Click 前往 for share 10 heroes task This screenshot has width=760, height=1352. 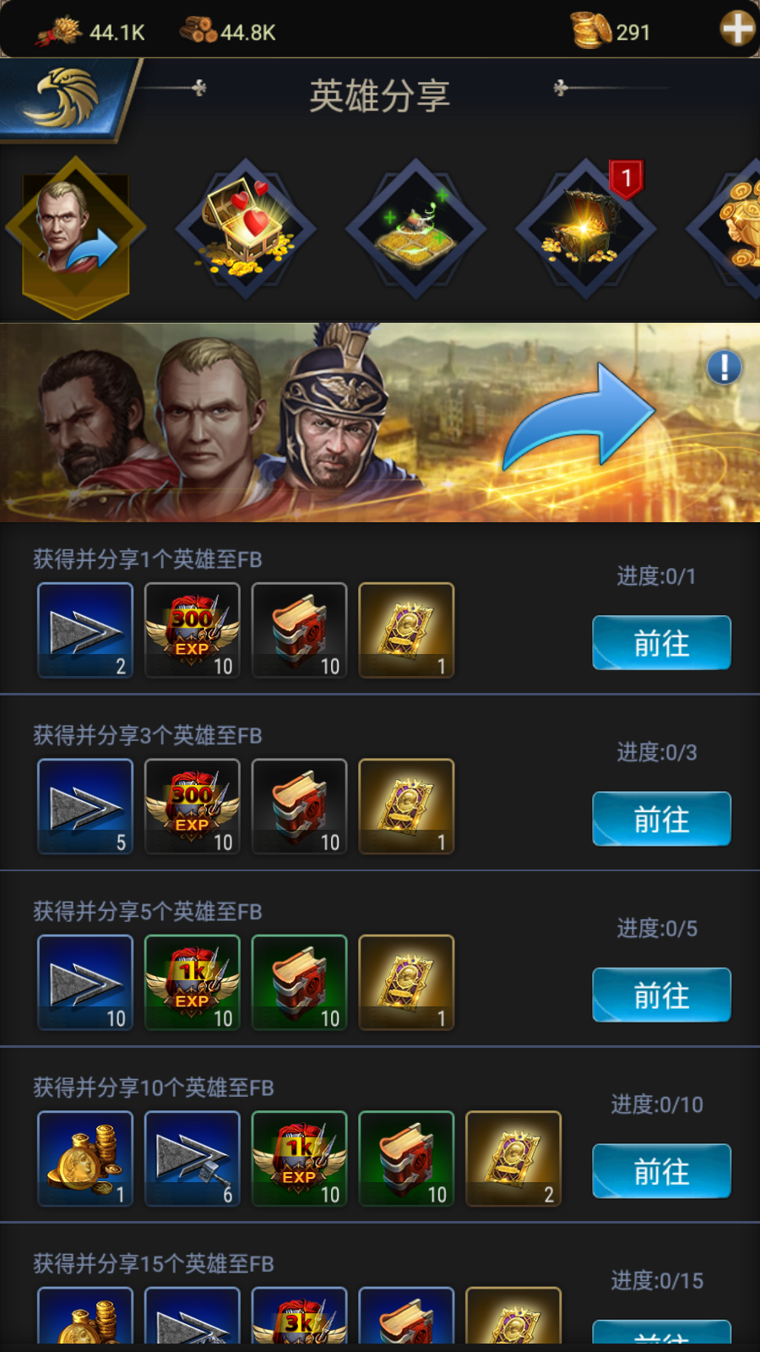click(661, 1171)
